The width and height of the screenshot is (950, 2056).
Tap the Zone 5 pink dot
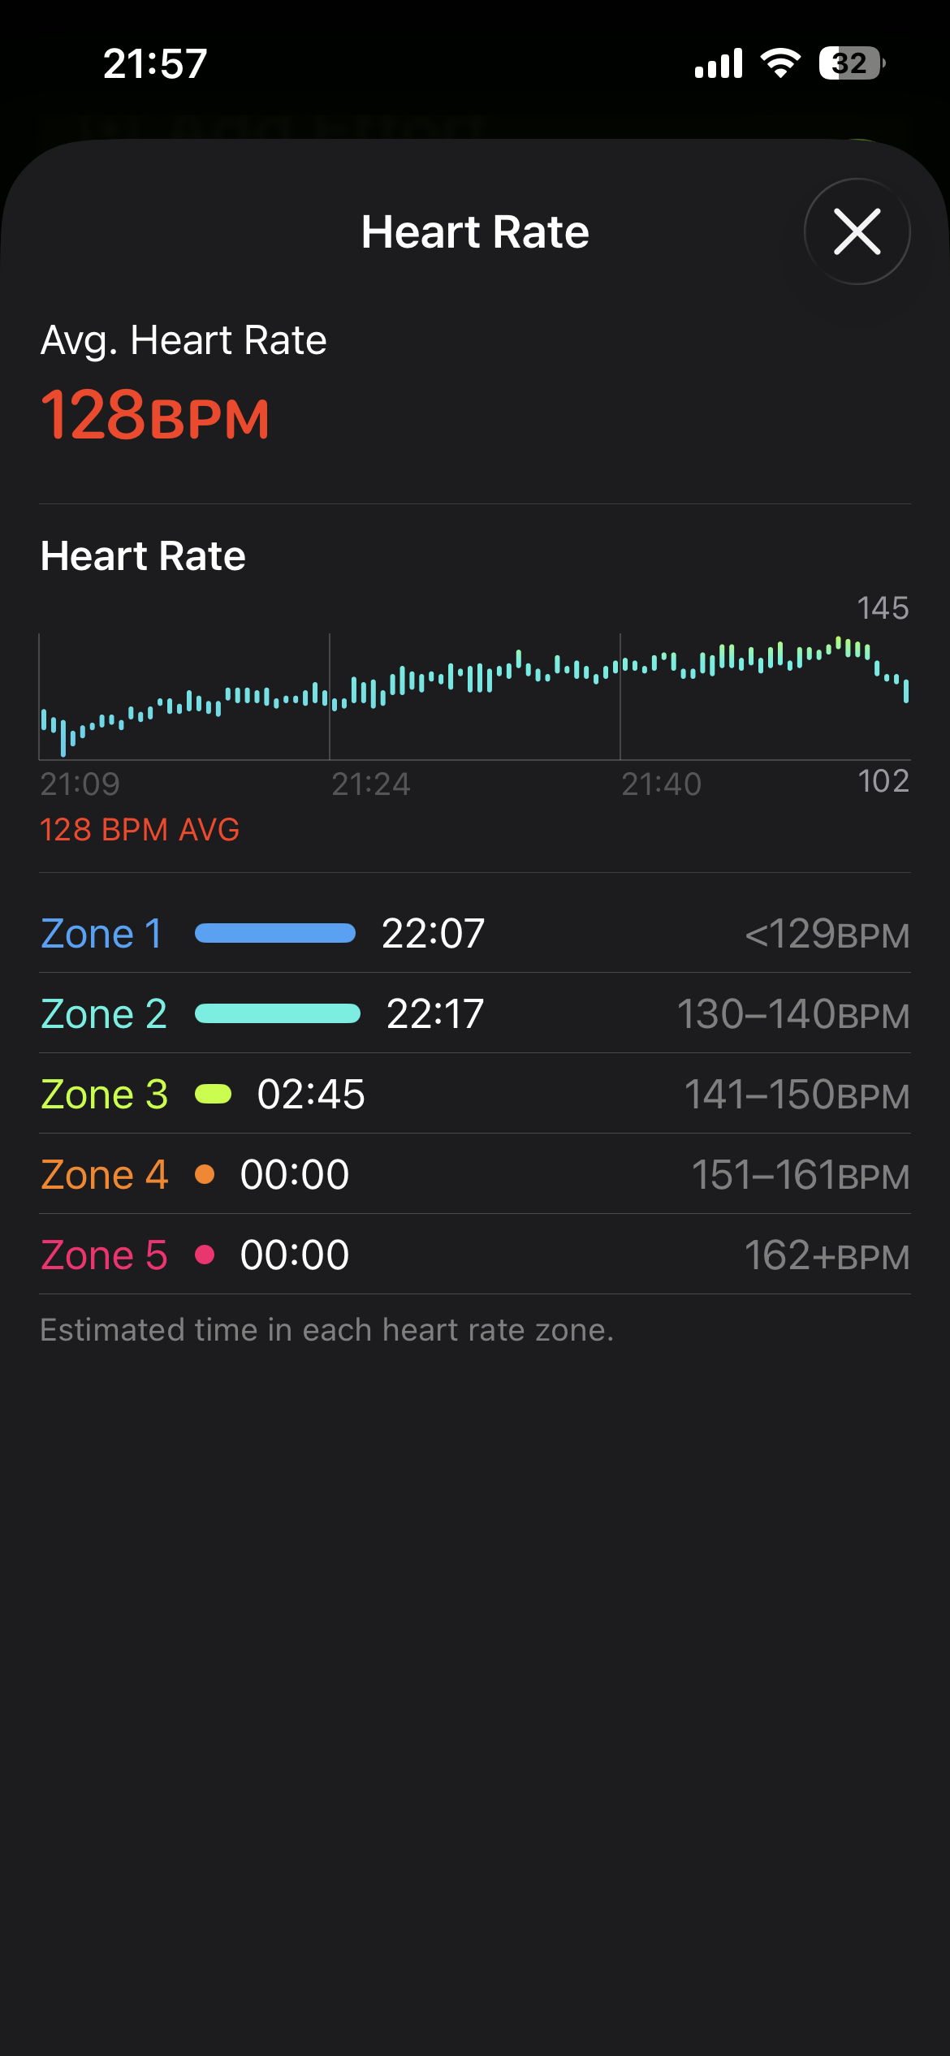click(x=205, y=1255)
